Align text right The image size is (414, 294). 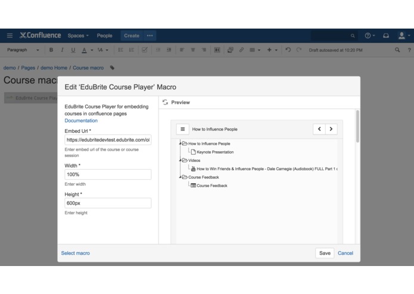(204, 50)
